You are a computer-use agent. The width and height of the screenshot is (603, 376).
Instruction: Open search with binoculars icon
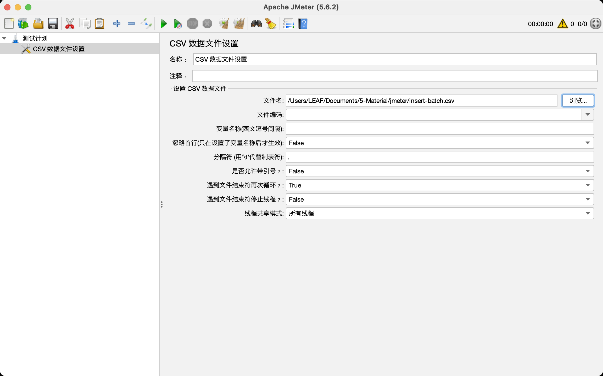point(256,24)
